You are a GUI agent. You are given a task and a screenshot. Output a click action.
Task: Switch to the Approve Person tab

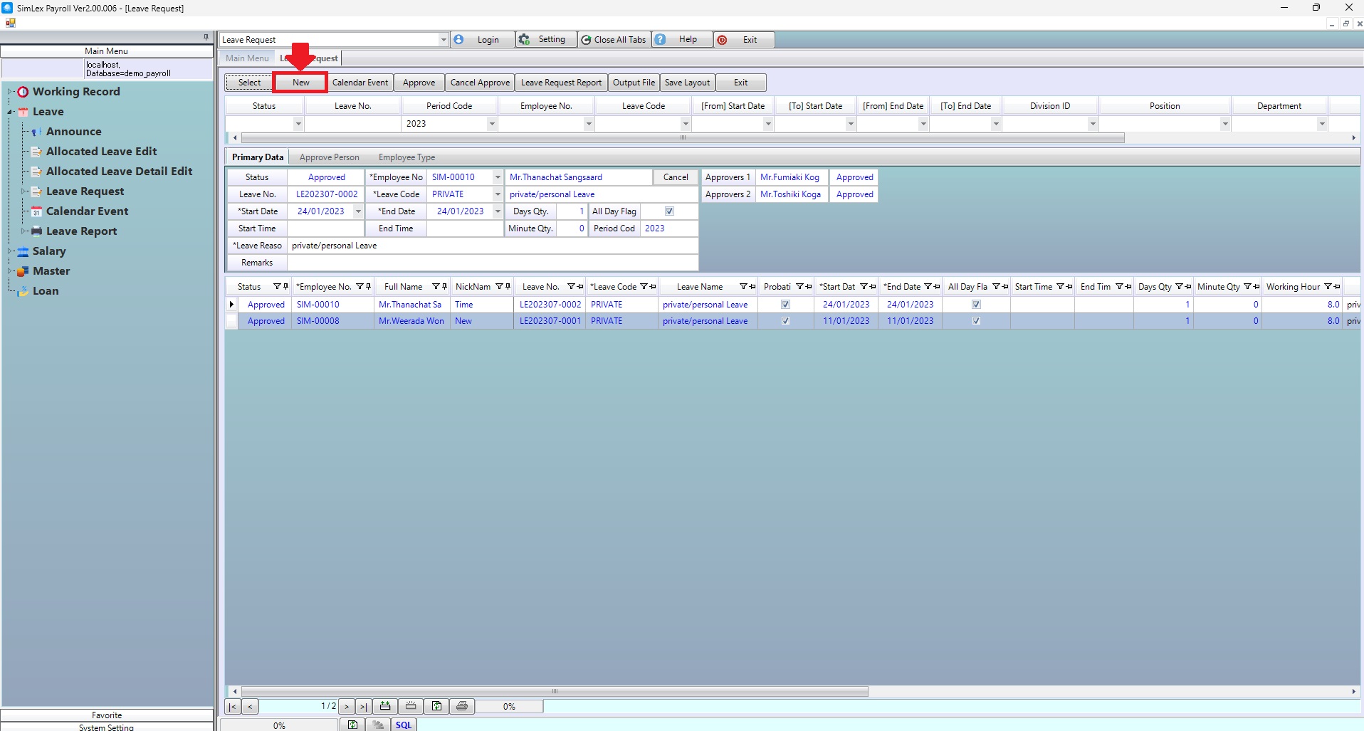point(329,157)
